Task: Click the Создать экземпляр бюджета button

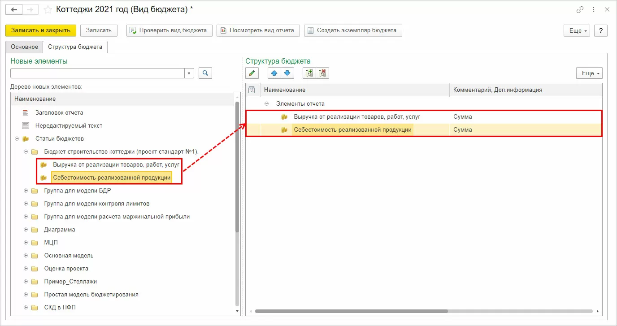Action: pos(352,30)
